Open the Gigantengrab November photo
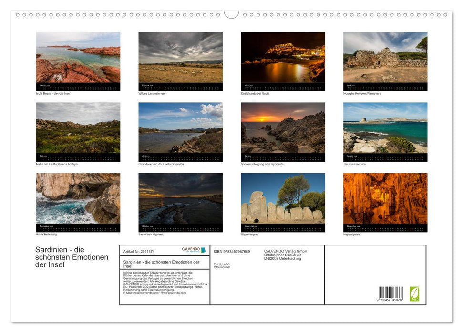463x333 pixels. tap(283, 200)
